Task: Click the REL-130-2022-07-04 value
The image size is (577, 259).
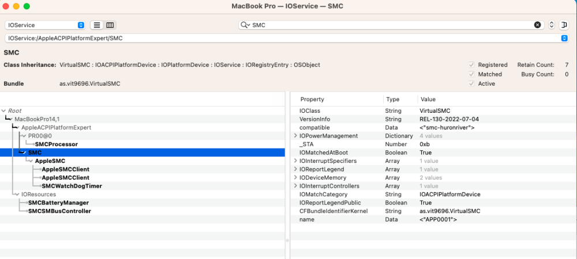Action: tap(449, 119)
